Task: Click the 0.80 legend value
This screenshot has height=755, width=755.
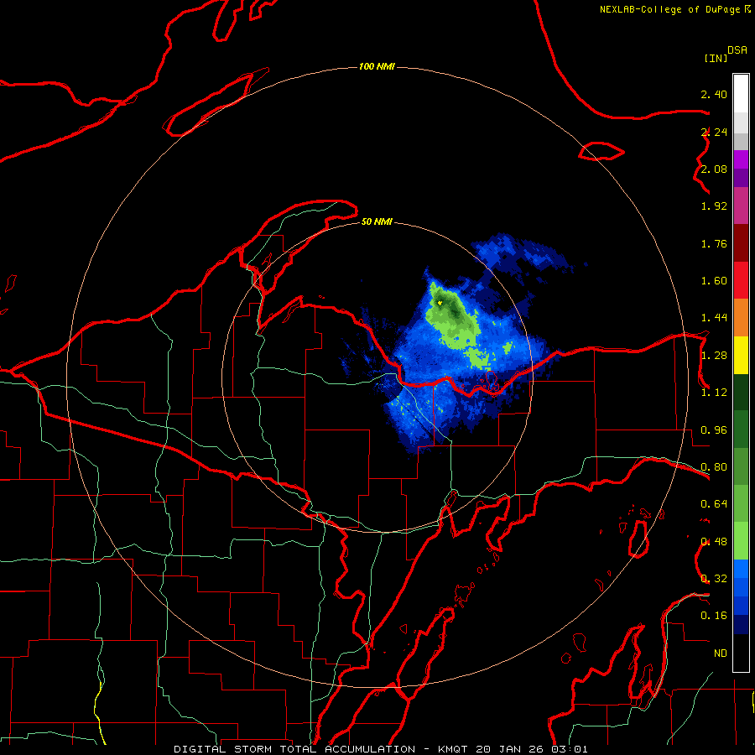Action: click(714, 467)
